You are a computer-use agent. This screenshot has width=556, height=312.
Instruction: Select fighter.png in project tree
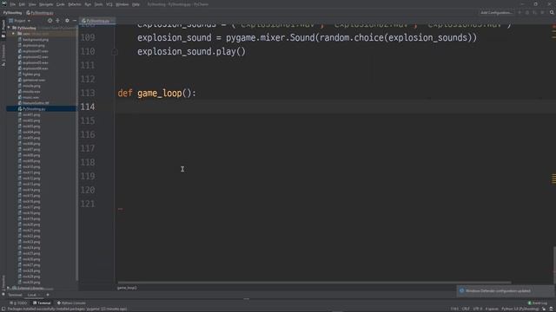(x=31, y=75)
